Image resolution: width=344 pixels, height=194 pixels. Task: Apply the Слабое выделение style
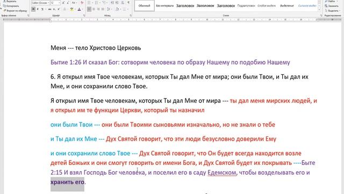[x=267, y=6]
